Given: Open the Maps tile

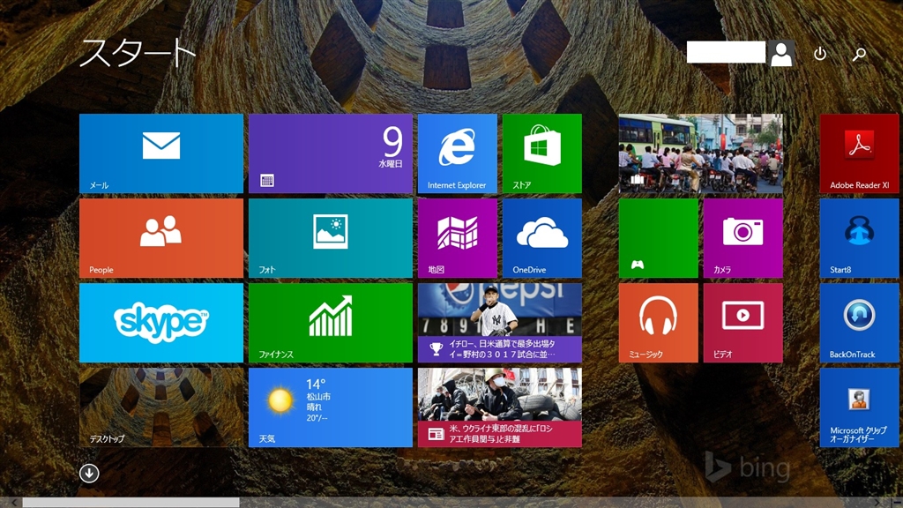Looking at the screenshot, I should coord(458,238).
